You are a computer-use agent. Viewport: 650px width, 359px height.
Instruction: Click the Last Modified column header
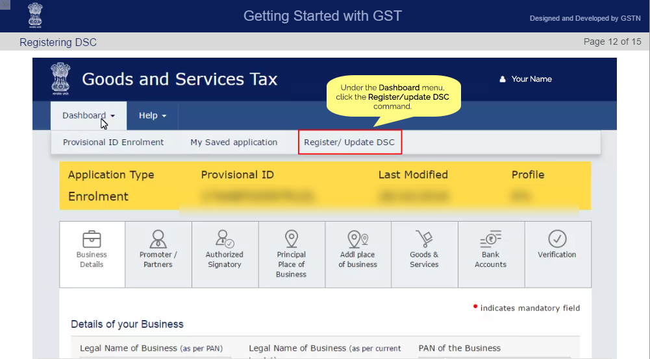pos(413,175)
